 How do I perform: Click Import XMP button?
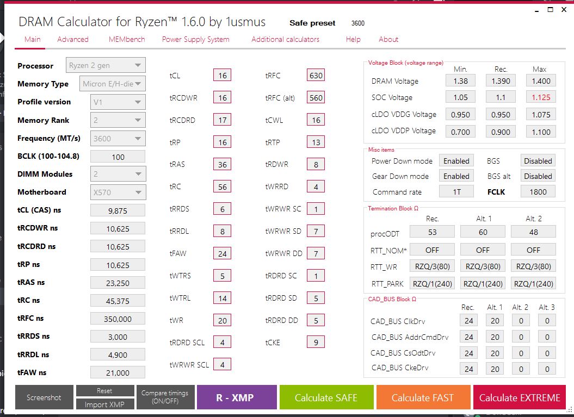click(x=104, y=404)
